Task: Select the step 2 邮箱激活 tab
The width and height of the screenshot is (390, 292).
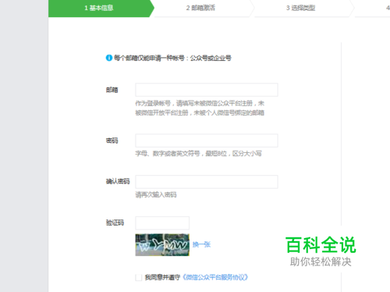Action: (x=200, y=8)
